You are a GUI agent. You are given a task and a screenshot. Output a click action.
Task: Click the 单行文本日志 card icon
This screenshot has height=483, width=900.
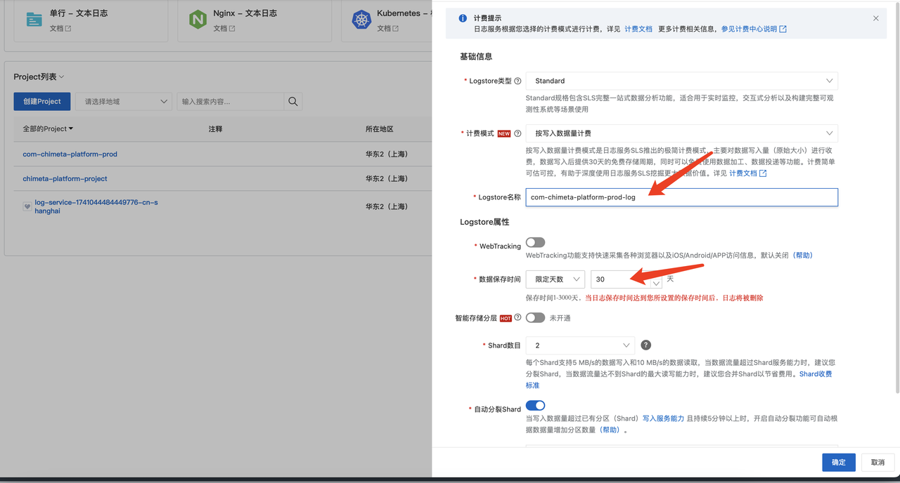[x=34, y=20]
